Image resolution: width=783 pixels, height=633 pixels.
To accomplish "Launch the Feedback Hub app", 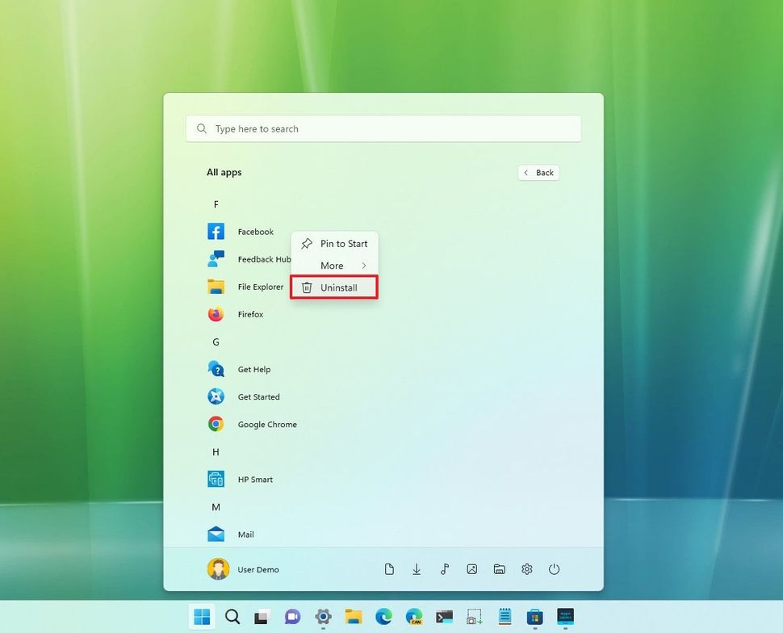I will tap(262, 259).
